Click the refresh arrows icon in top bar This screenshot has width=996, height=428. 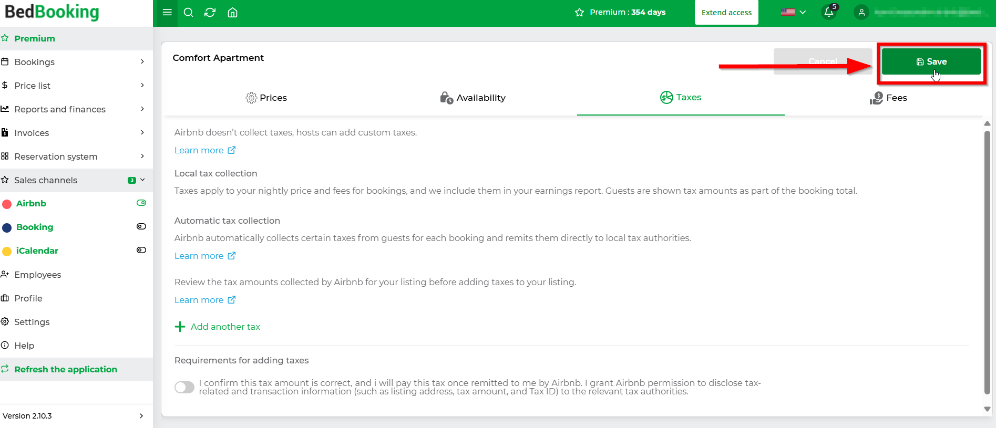[x=210, y=12]
